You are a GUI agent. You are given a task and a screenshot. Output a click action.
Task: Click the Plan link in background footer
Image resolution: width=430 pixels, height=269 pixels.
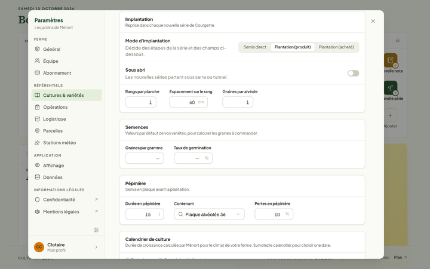[x=400, y=257]
